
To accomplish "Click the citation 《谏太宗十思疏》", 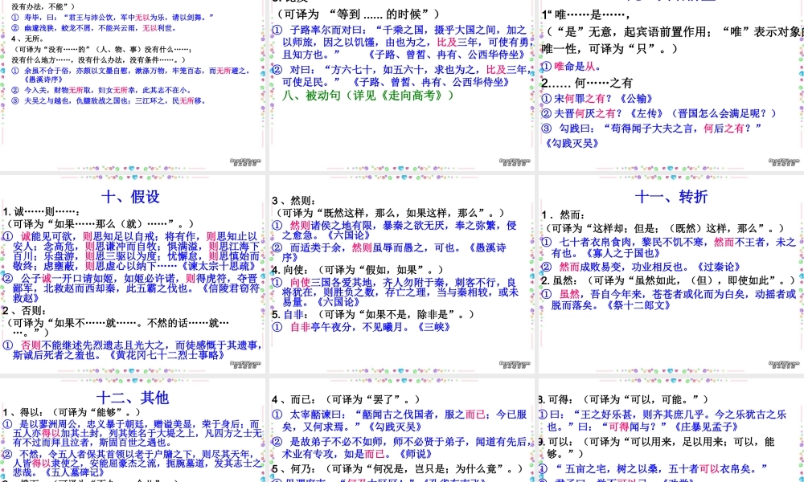I will point(219,267).
